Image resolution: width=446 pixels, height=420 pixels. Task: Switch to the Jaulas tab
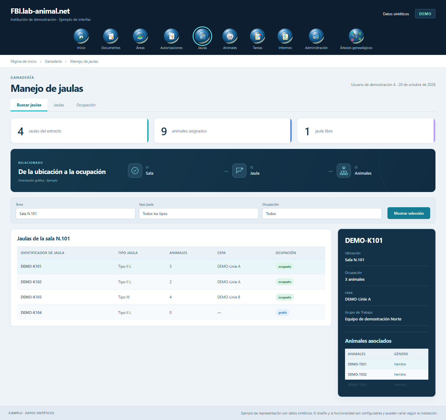[x=59, y=105]
